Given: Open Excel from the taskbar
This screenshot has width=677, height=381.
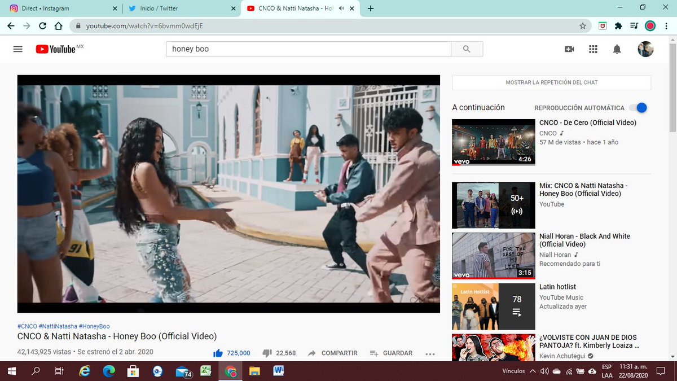Looking at the screenshot, I should pyautogui.click(x=206, y=371).
